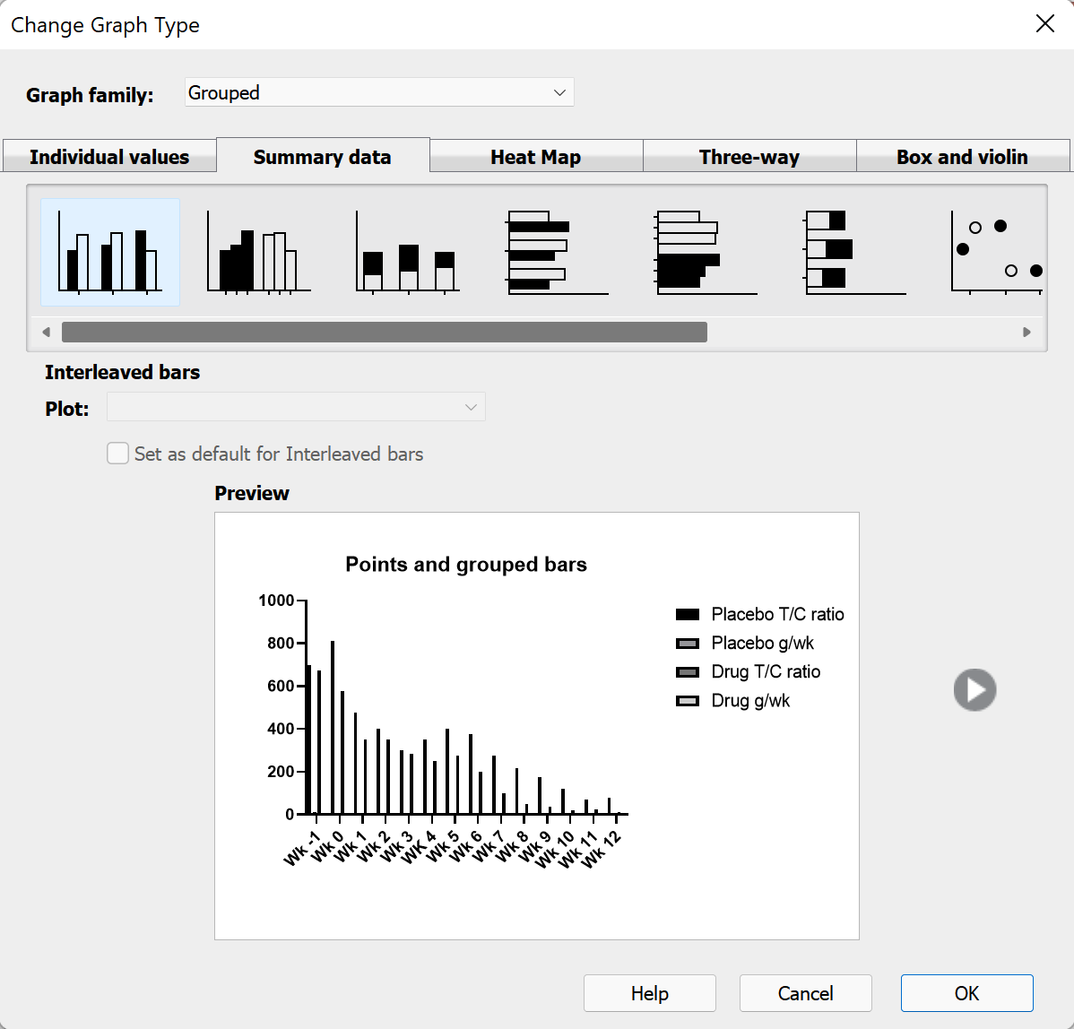Open the Graph family dropdown
This screenshot has height=1029, width=1074.
(x=379, y=92)
